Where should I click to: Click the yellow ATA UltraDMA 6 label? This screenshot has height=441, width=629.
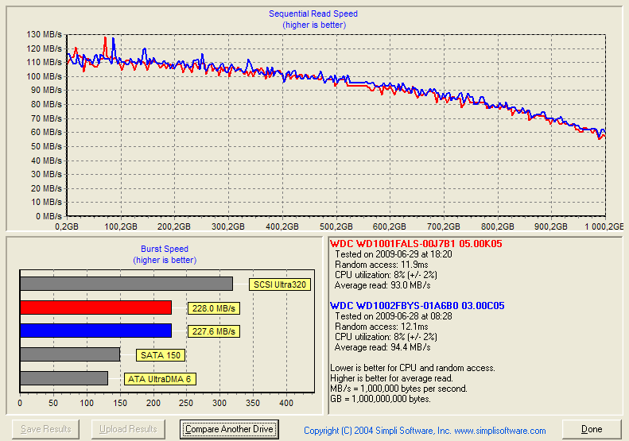tap(160, 379)
